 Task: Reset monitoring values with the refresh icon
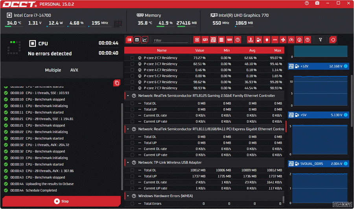pyautogui.click(x=333, y=40)
